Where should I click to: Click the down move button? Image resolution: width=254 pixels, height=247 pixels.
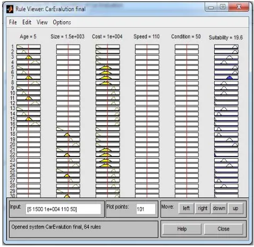(x=219, y=208)
